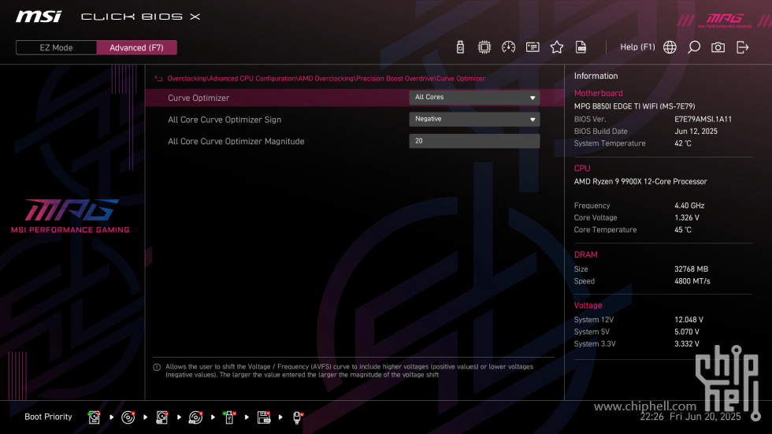Open M-Flash USB drive icon in toolbar
The image size is (772, 434).
coord(460,47)
